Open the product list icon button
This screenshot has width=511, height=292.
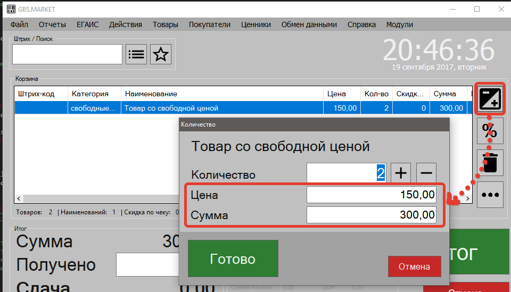[x=136, y=54]
